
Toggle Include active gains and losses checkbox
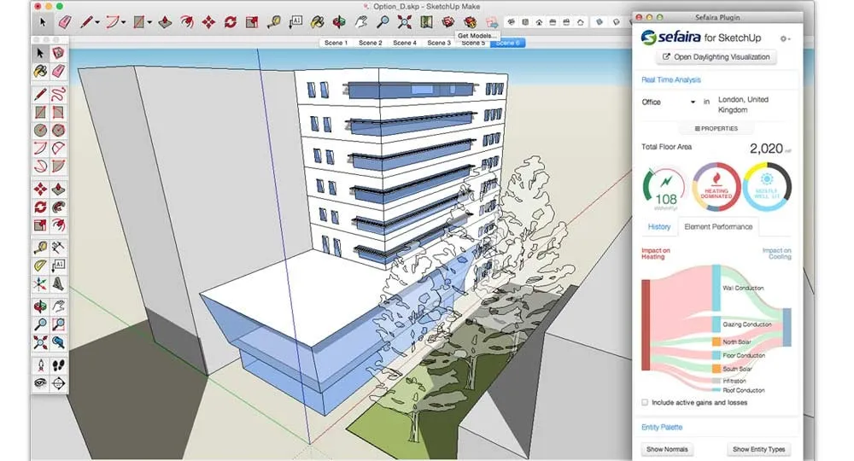point(645,402)
